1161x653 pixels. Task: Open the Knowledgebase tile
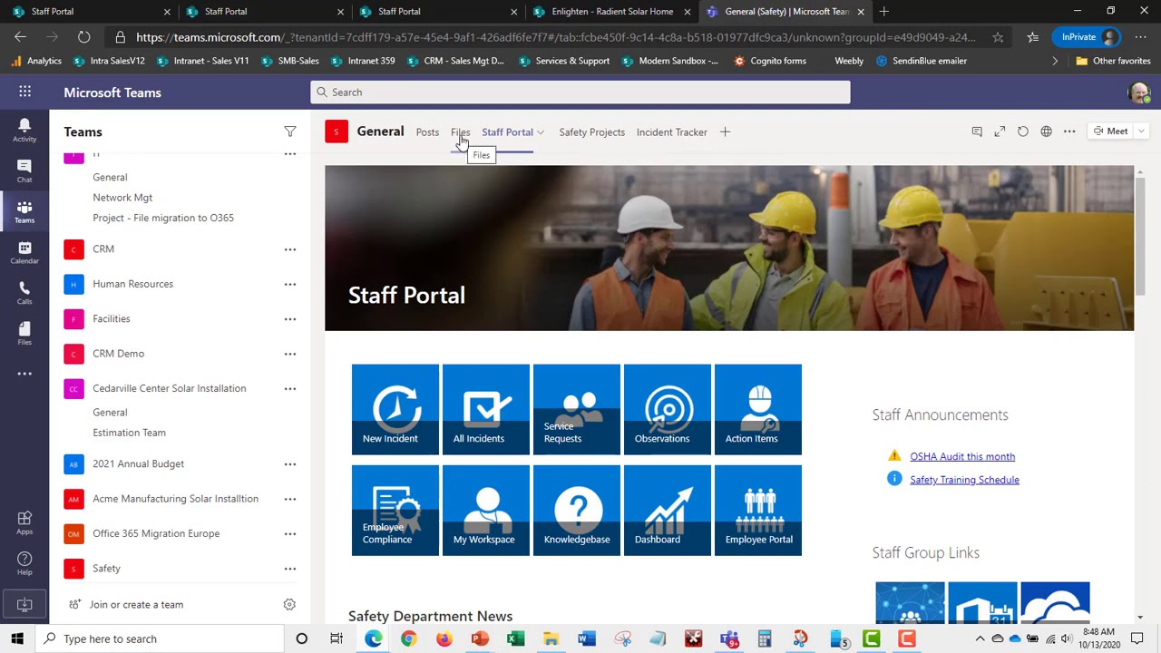pos(576,510)
